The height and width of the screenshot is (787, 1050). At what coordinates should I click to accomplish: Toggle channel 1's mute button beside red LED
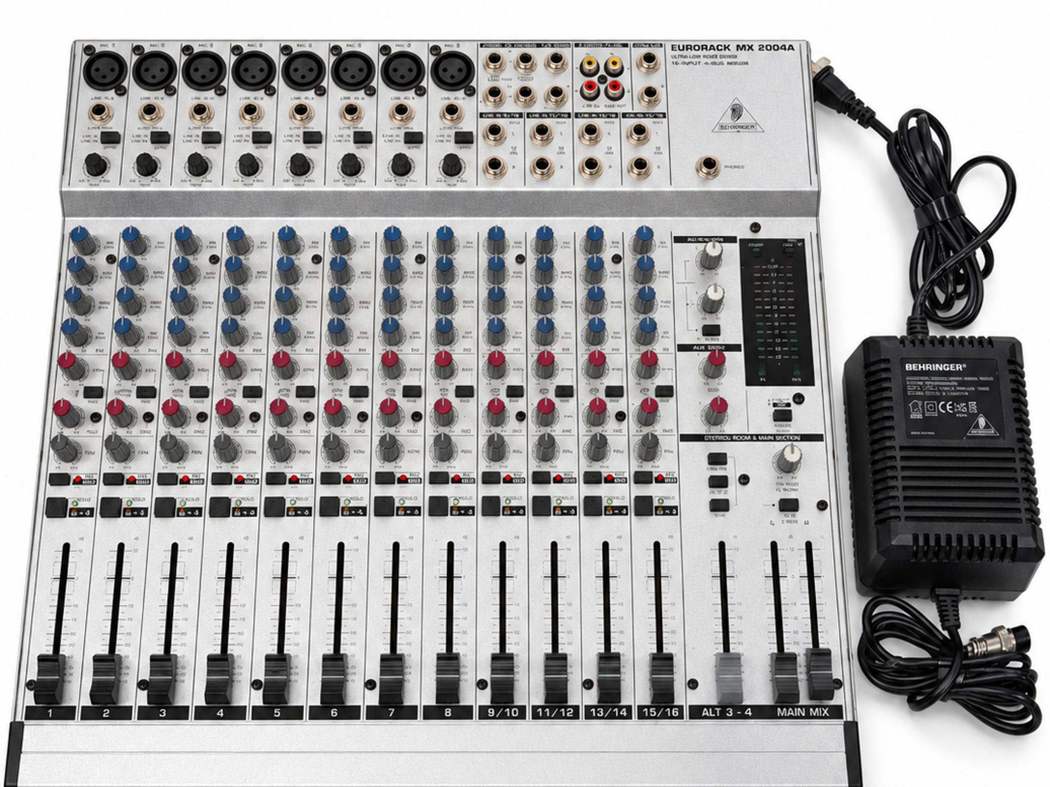click(x=59, y=480)
